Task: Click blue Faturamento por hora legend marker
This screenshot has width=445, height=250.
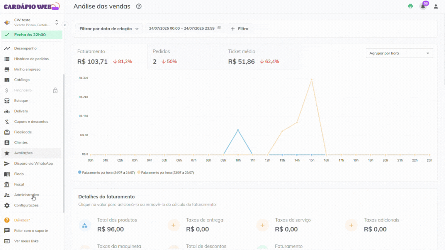Action: pyautogui.click(x=80, y=172)
